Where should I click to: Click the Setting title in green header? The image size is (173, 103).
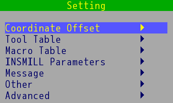point(86,6)
